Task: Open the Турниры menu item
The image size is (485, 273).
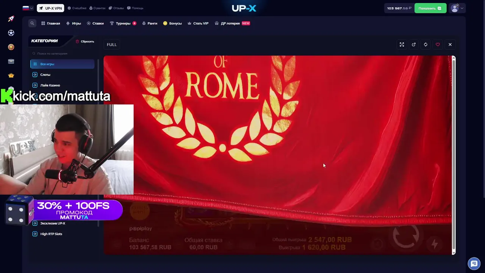Action: [x=123, y=23]
